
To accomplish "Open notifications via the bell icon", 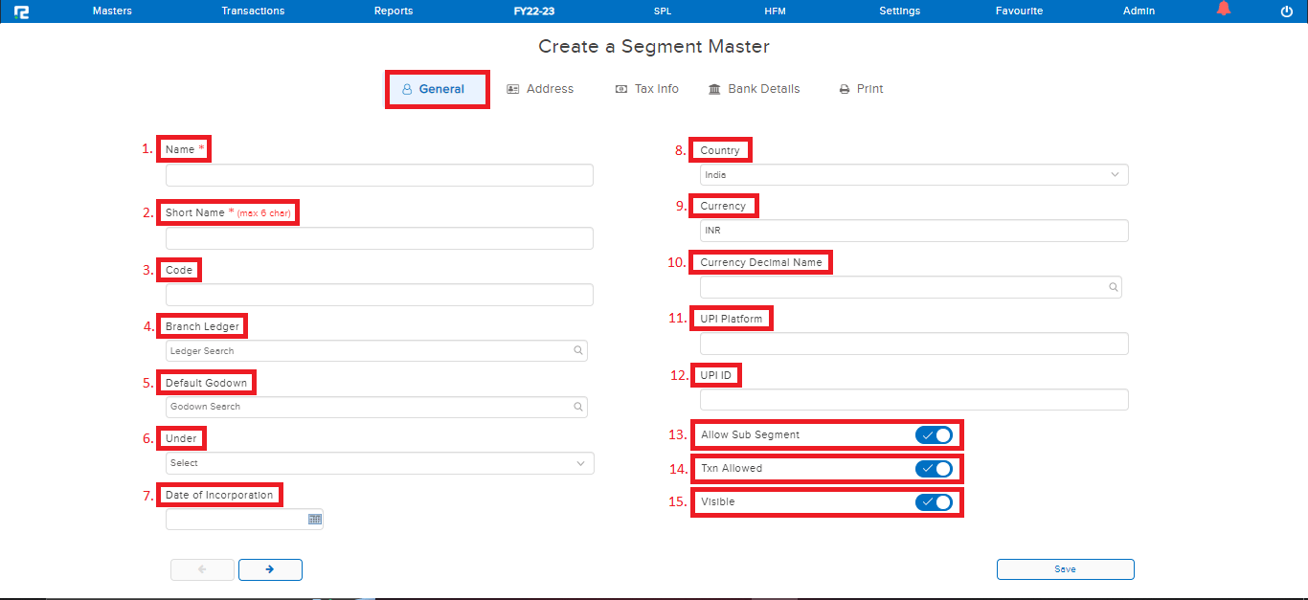I will [1223, 10].
